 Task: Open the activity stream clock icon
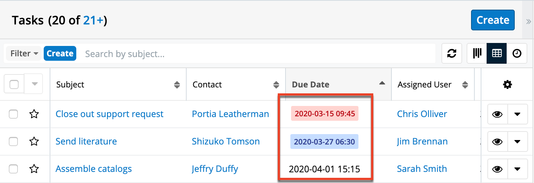pyautogui.click(x=517, y=54)
